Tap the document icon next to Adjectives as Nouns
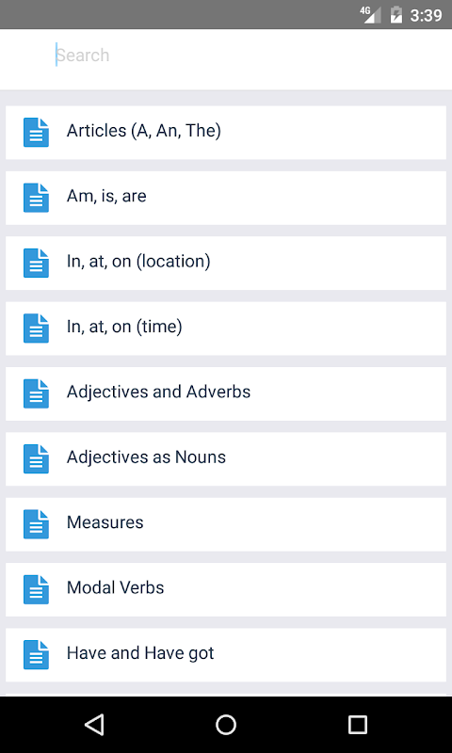 36,458
